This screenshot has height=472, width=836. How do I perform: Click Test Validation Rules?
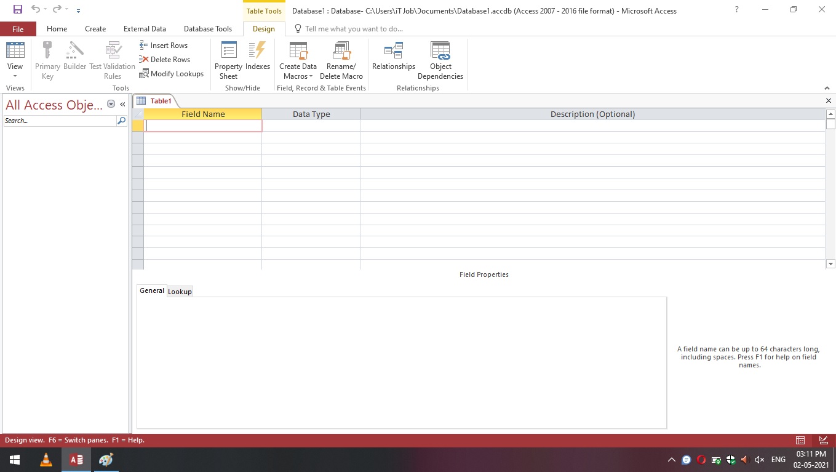[x=112, y=58]
